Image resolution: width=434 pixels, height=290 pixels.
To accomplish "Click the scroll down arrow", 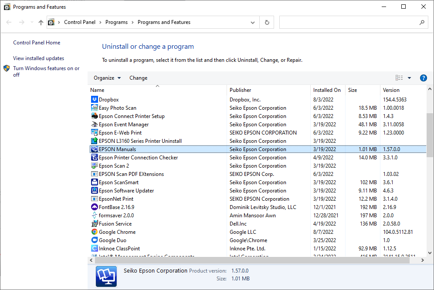I will [x=430, y=253].
